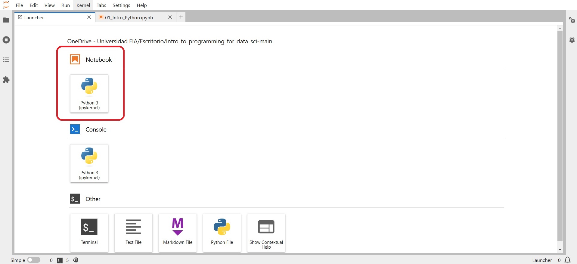Open the Property Inspector gears icon
This screenshot has height=264, width=577.
click(x=572, y=20)
